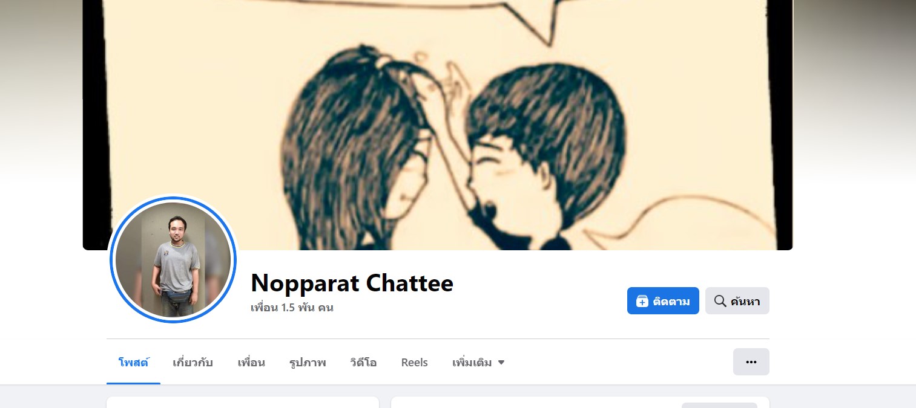Click the ค้นหา search button

[x=737, y=300]
